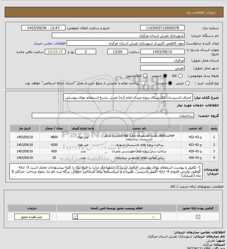227x249 pixels.
Task: Click the جزئیات column header in permits table
Action: [x=32, y=208]
